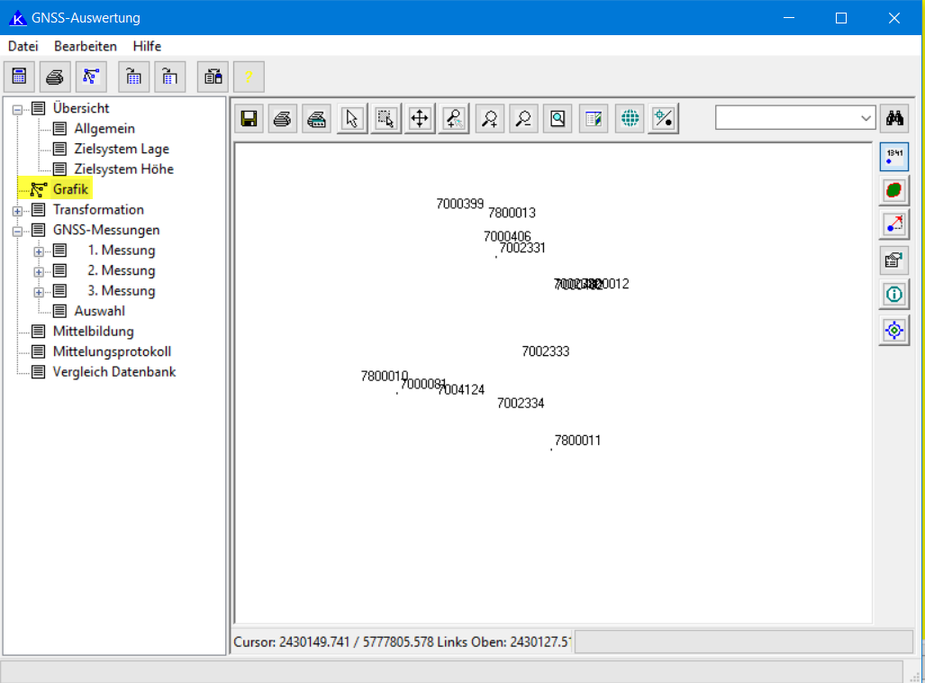This screenshot has height=683, width=925.
Task: Click point 7800011 in the graphic
Action: 552,449
